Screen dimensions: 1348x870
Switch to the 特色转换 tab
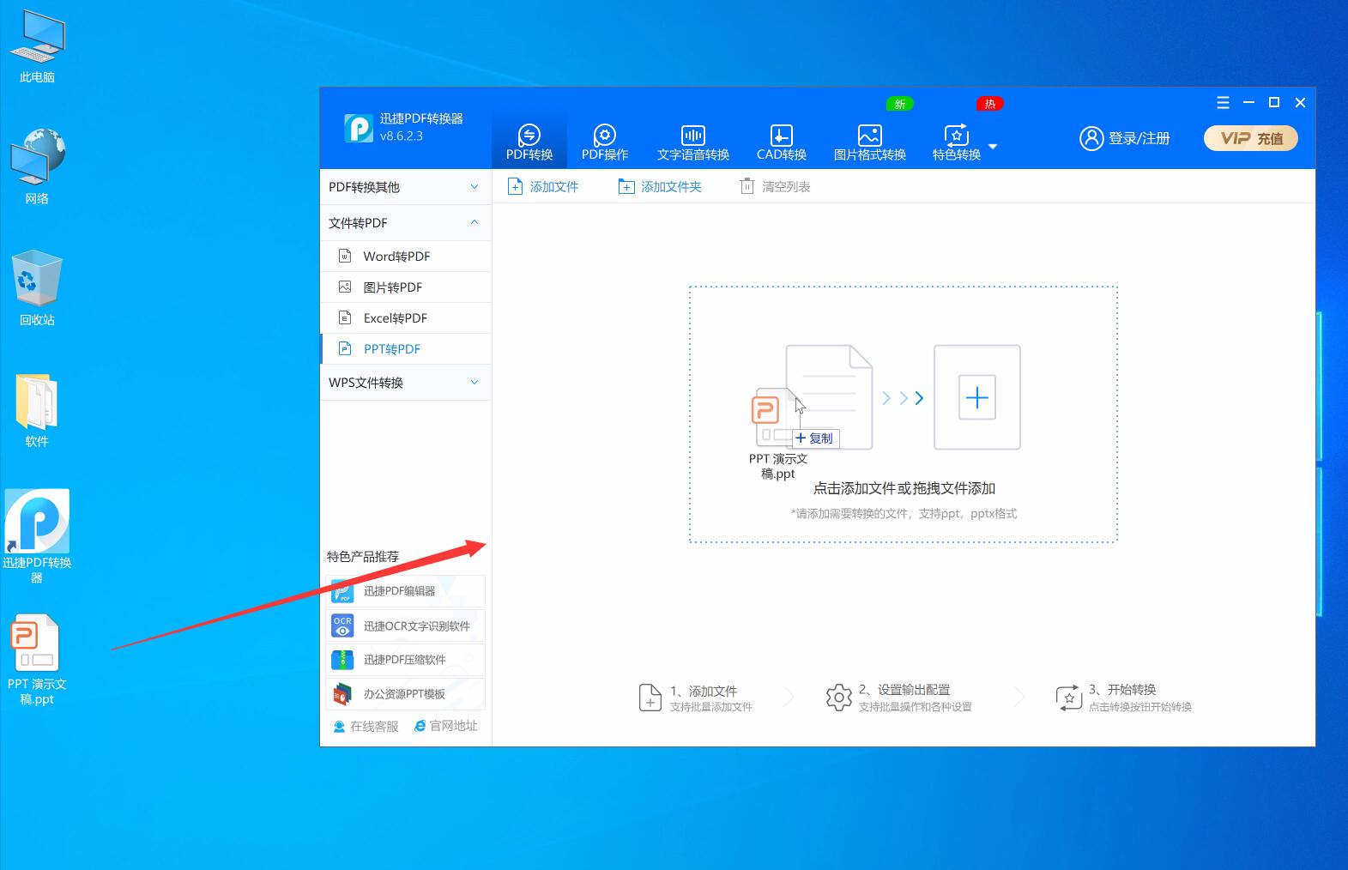[x=957, y=142]
